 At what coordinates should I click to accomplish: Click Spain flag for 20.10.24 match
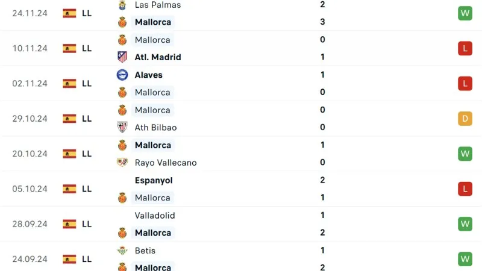[x=69, y=154]
